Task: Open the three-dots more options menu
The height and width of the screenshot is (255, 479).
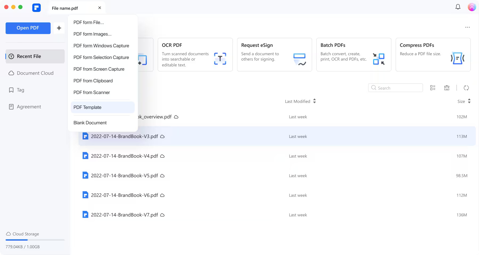Action: tap(468, 27)
